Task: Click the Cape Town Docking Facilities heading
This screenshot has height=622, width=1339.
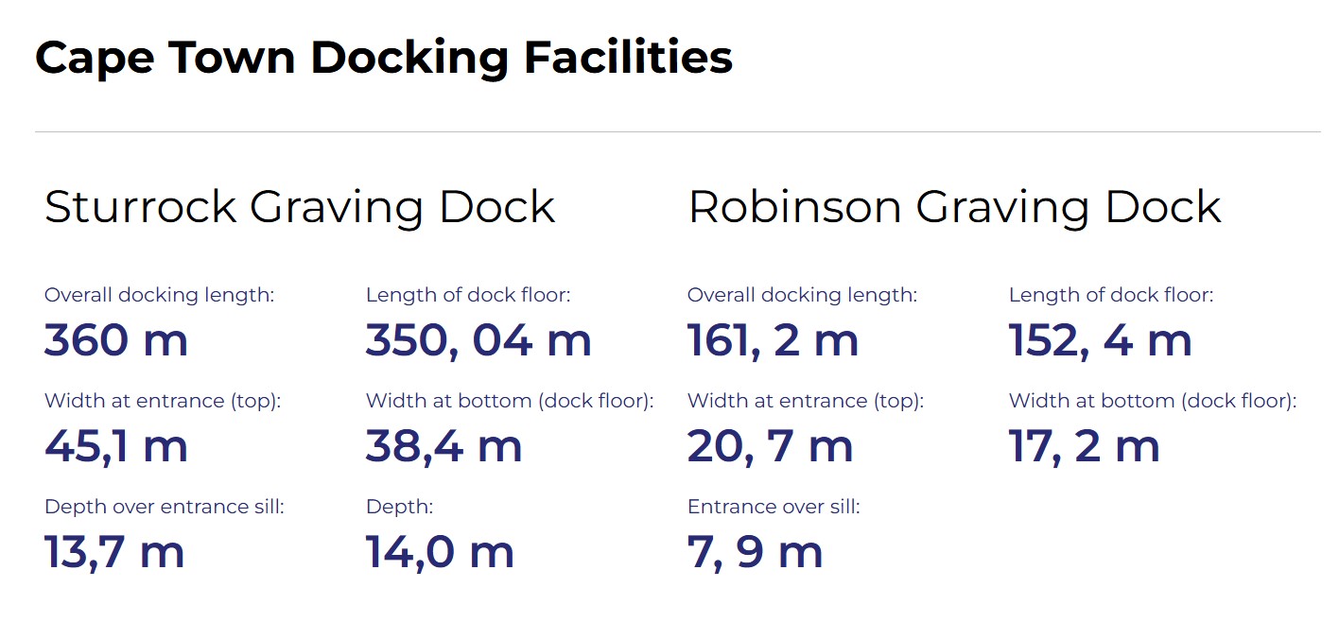Action: (x=384, y=58)
